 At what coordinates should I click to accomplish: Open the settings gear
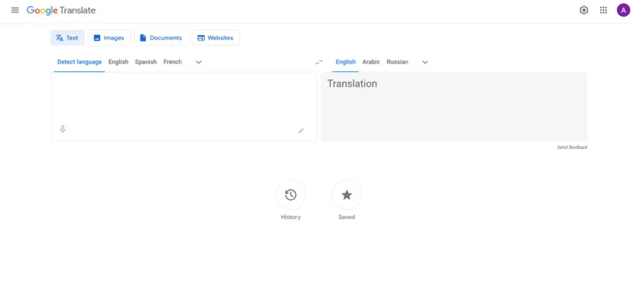pos(583,10)
